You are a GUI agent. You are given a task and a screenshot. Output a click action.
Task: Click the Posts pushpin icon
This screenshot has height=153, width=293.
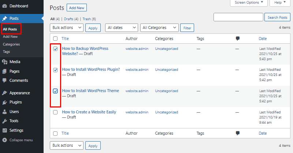[x=4, y=18]
